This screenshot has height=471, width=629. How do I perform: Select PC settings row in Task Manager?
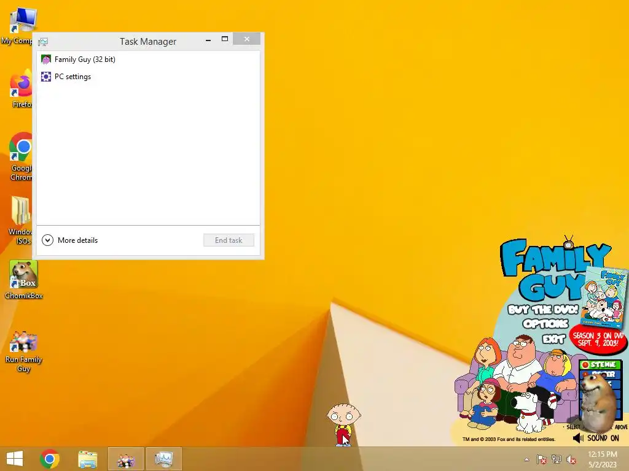coord(148,77)
